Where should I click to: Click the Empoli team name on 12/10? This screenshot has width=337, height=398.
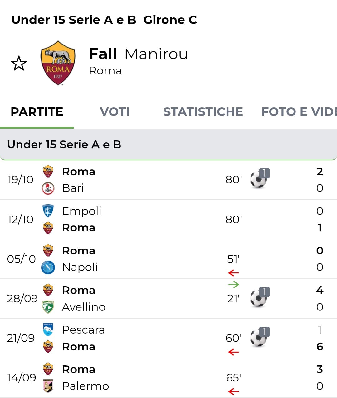click(82, 211)
